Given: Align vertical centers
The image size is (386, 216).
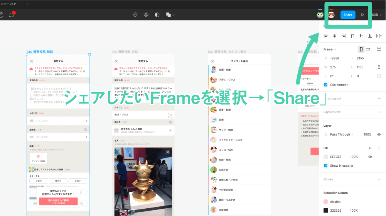Looking at the screenshot, I should [361, 36].
